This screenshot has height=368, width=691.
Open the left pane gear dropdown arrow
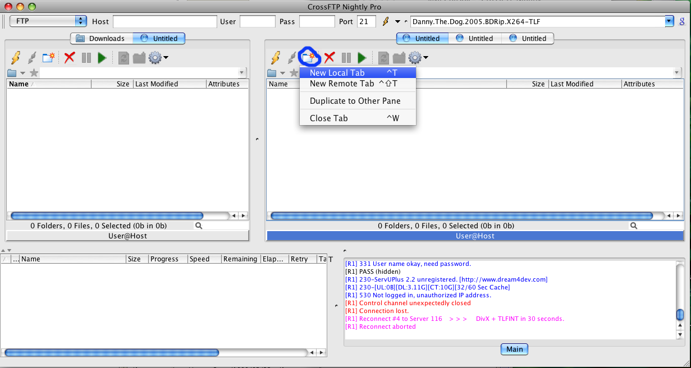(x=166, y=58)
